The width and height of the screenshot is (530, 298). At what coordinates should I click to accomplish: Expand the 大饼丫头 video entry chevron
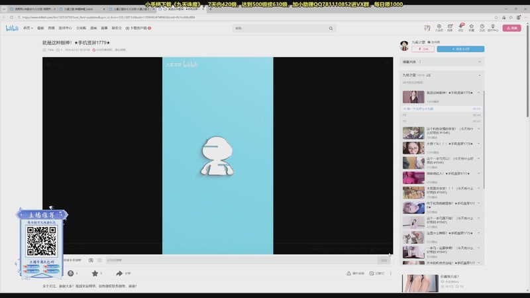point(479,144)
